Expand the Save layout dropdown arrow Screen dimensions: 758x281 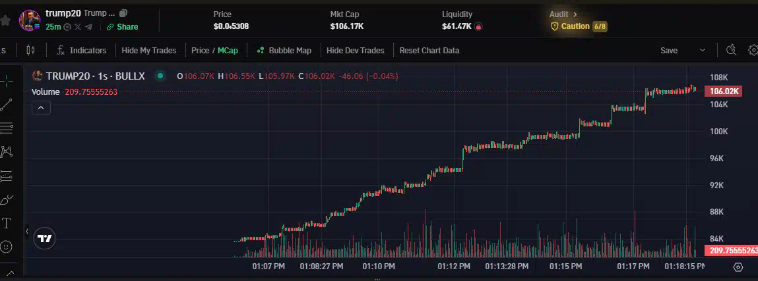[x=703, y=50]
